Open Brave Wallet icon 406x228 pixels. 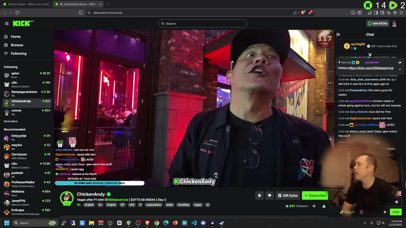pyautogui.click(x=382, y=13)
